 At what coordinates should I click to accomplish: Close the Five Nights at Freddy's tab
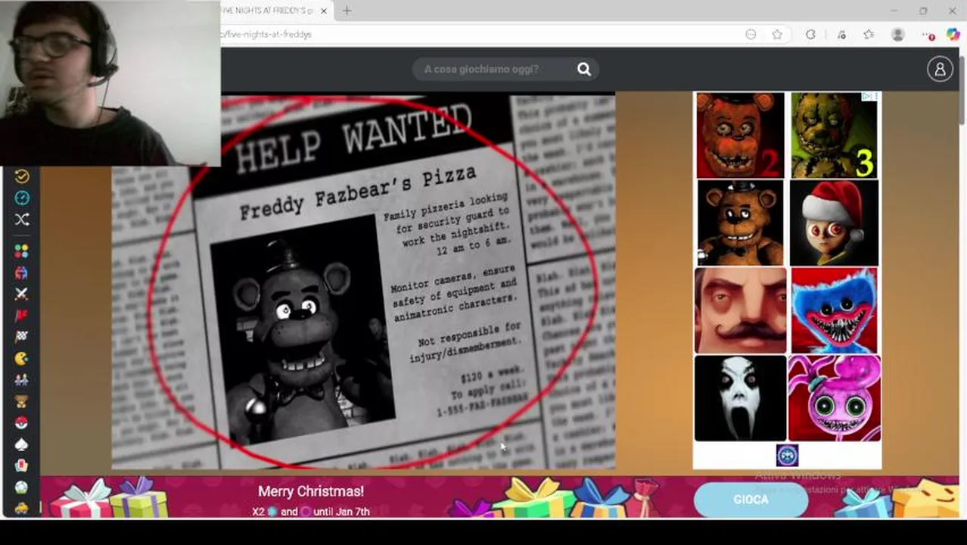point(324,11)
